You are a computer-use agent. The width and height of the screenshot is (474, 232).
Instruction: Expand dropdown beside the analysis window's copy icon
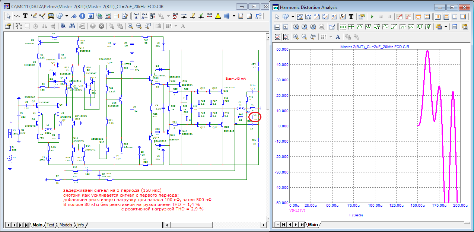[293, 17]
